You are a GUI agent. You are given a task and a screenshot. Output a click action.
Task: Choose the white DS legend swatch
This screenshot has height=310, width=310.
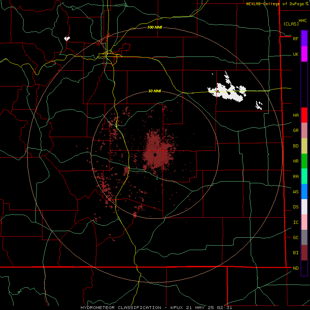[304, 207]
